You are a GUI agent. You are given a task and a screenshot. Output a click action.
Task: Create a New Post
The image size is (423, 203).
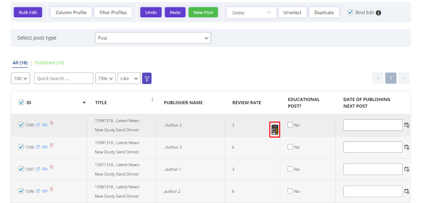click(x=203, y=12)
